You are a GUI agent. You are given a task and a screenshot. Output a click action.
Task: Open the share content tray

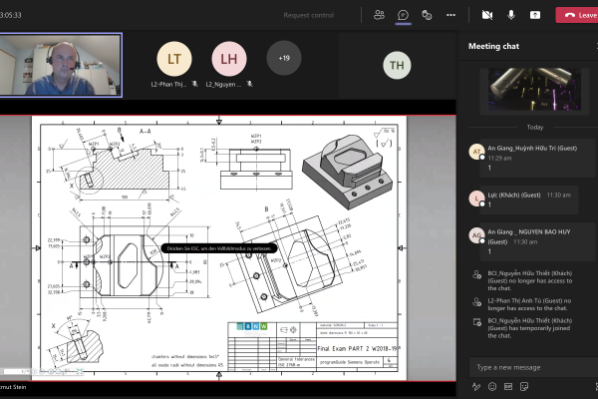click(535, 15)
